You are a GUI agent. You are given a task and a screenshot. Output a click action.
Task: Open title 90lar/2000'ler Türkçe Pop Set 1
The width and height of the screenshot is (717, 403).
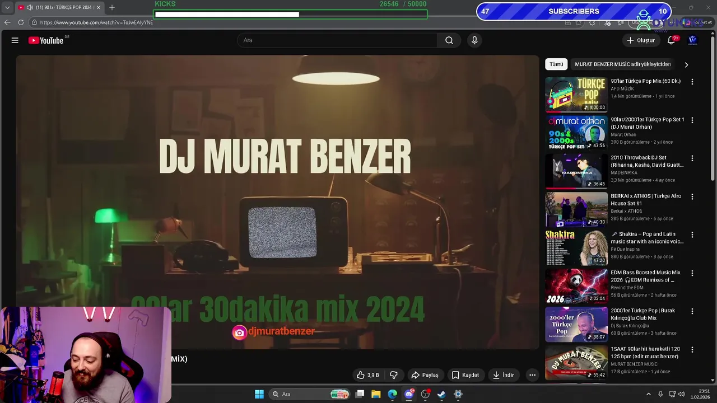pyautogui.click(x=648, y=123)
